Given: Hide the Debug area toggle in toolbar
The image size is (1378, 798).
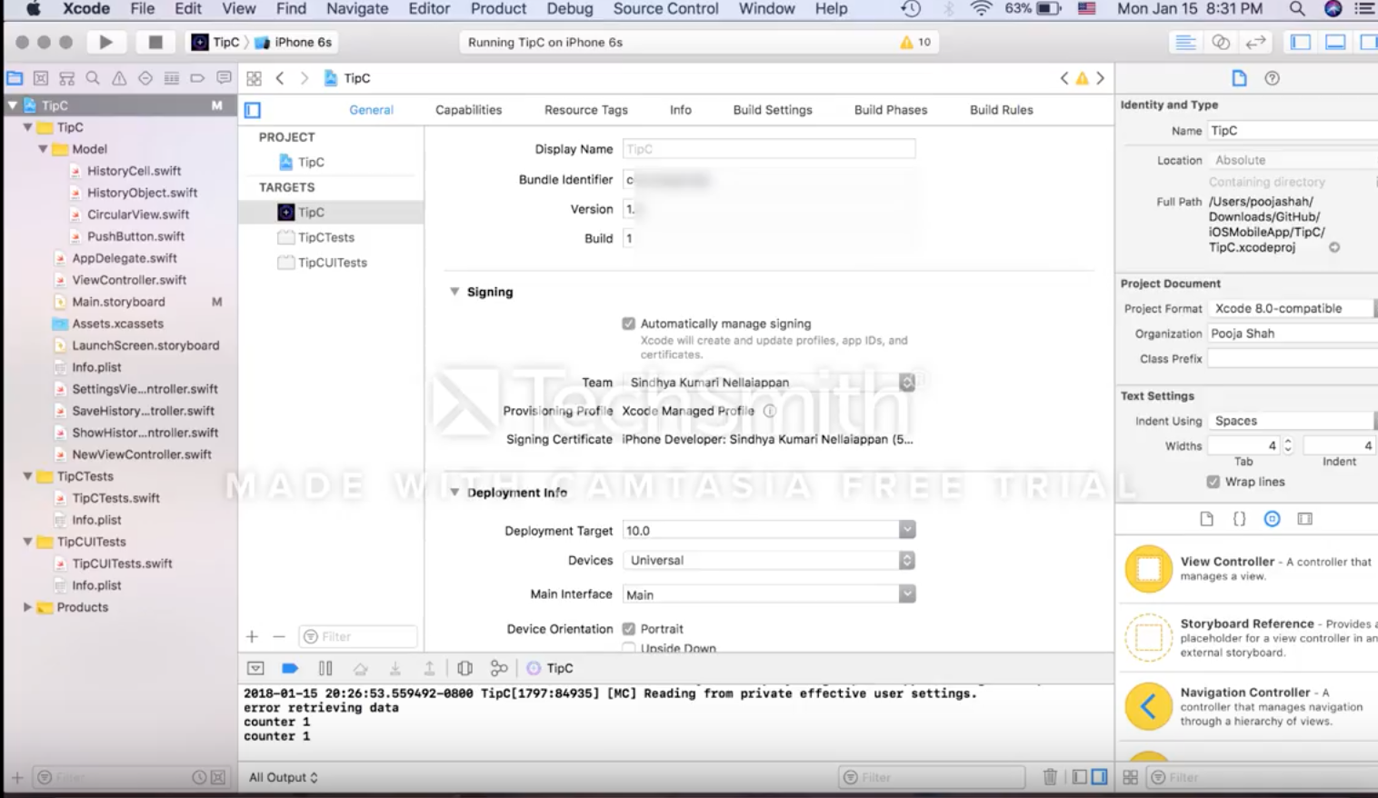Looking at the screenshot, I should pos(1335,42).
